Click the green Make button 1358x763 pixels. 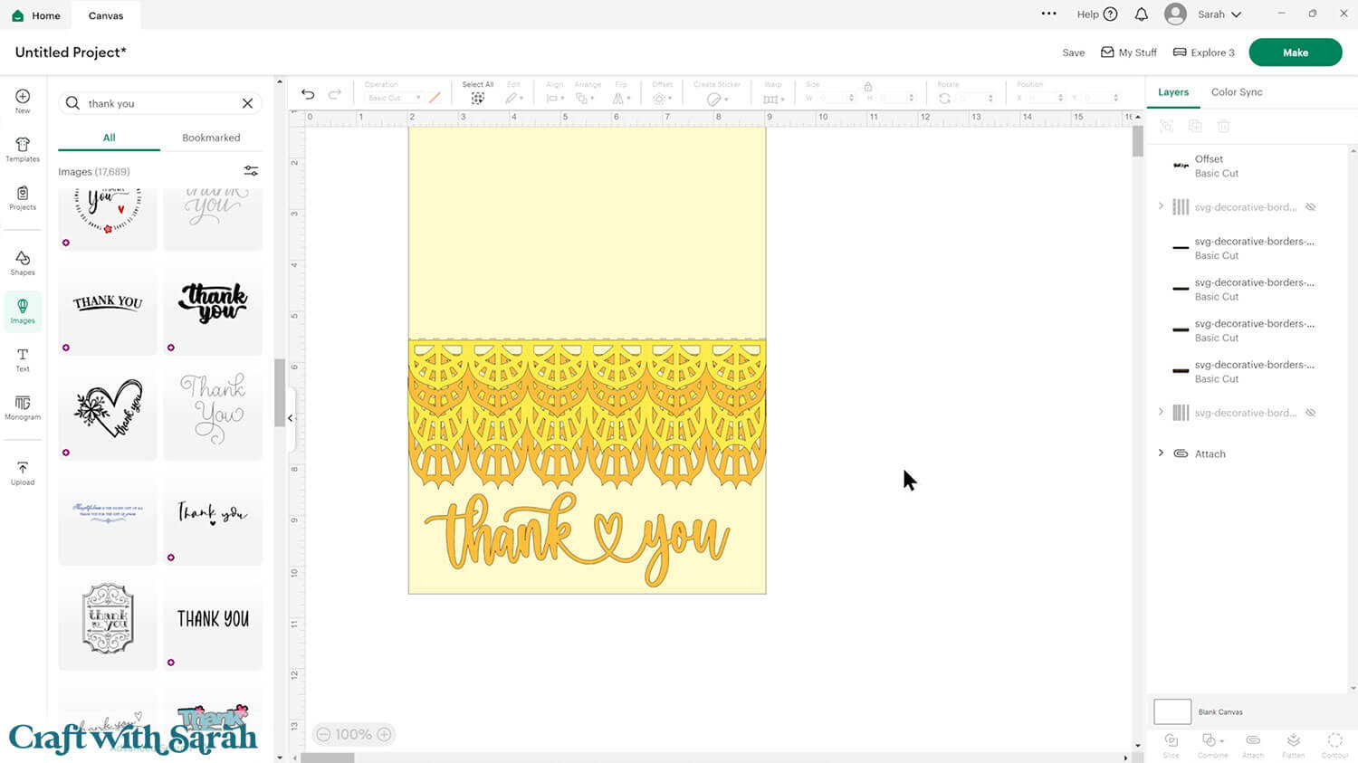(x=1295, y=52)
